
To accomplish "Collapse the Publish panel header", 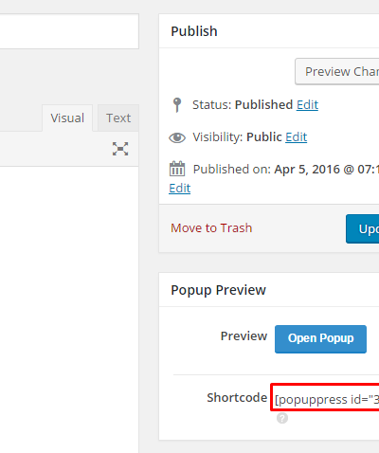I will [x=269, y=31].
